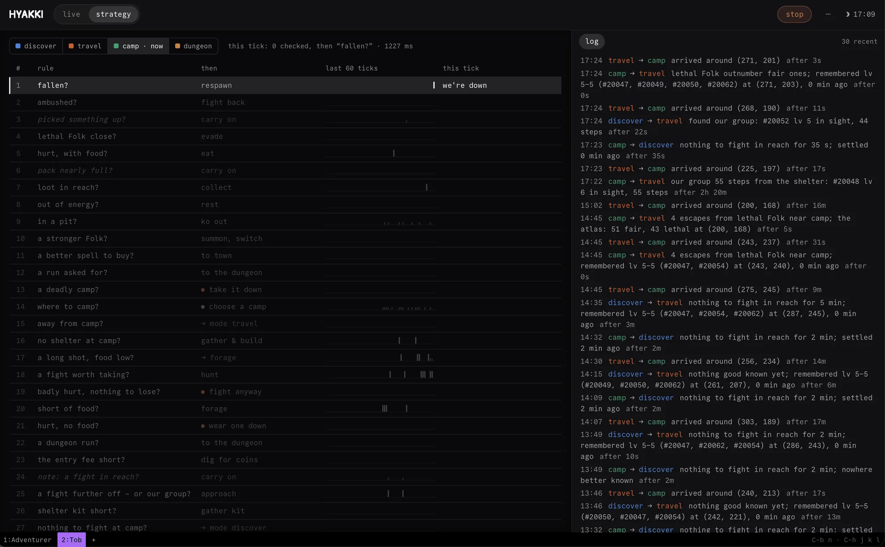Click '→ forage' action in rule 17
Viewport: 885px width, 547px height.
(219, 358)
